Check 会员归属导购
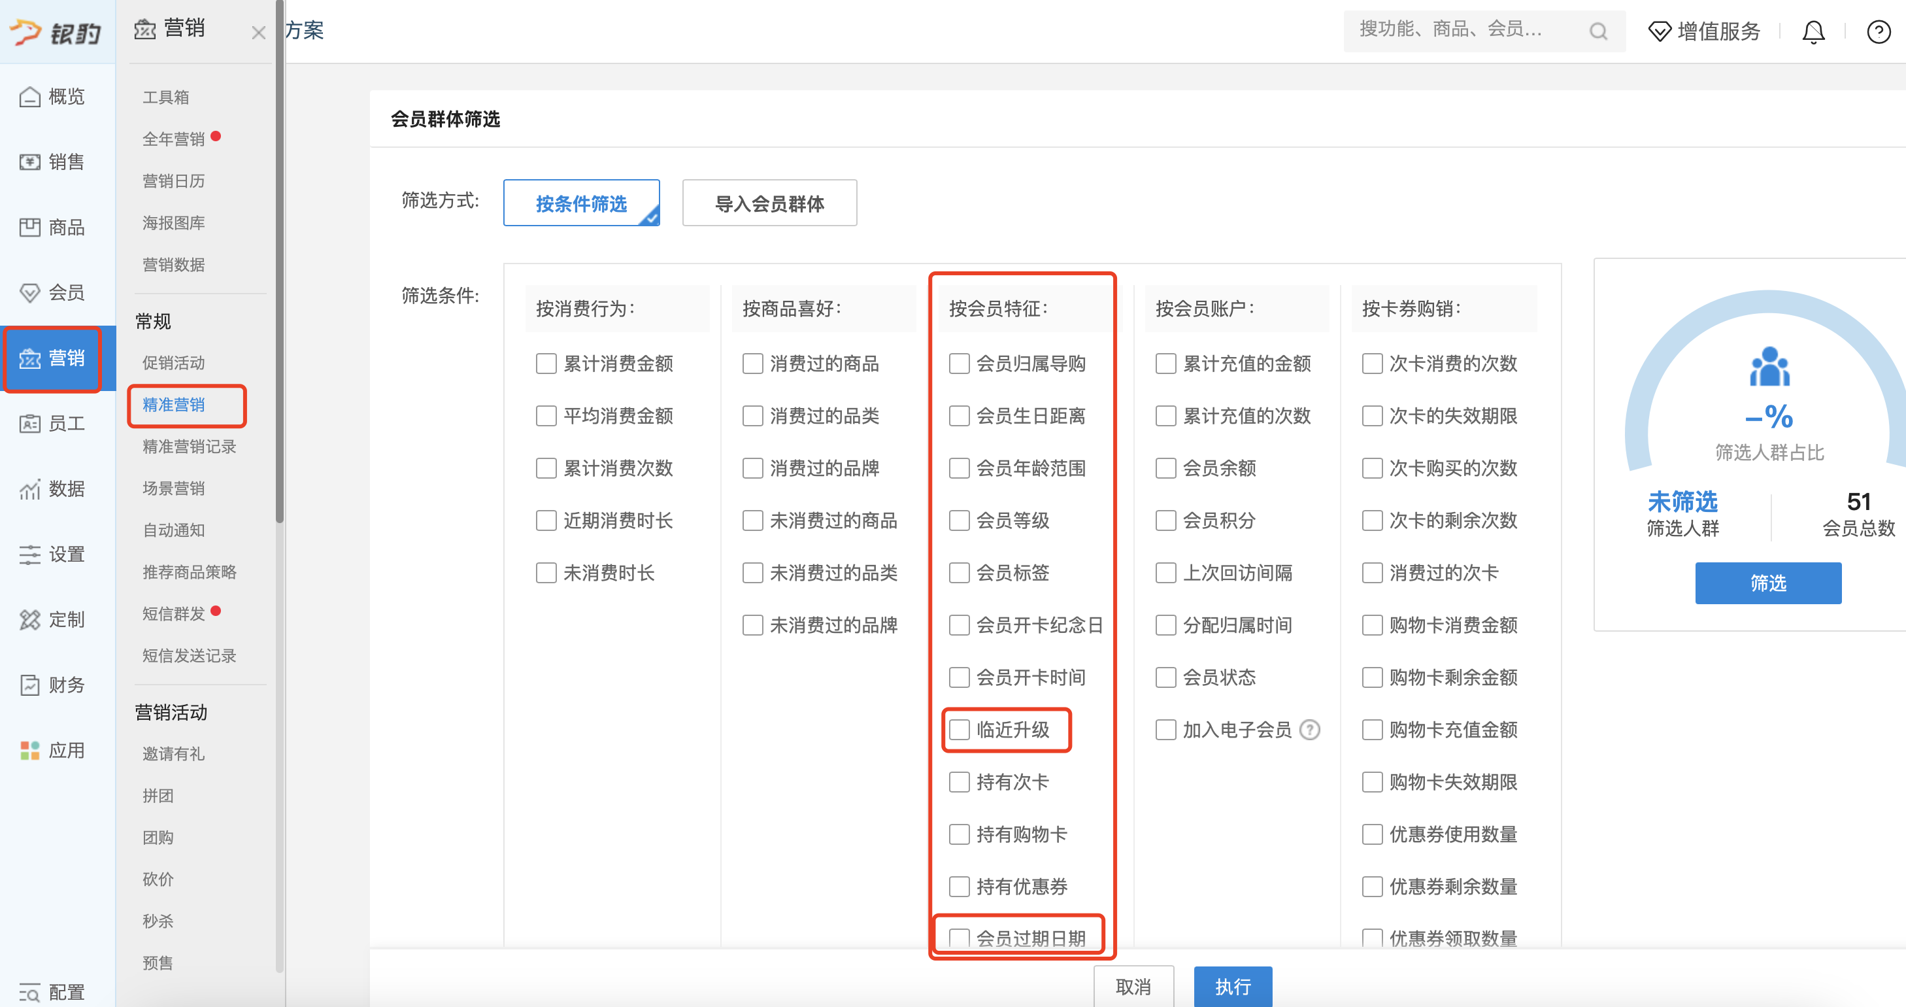Image resolution: width=1906 pixels, height=1007 pixels. click(959, 364)
